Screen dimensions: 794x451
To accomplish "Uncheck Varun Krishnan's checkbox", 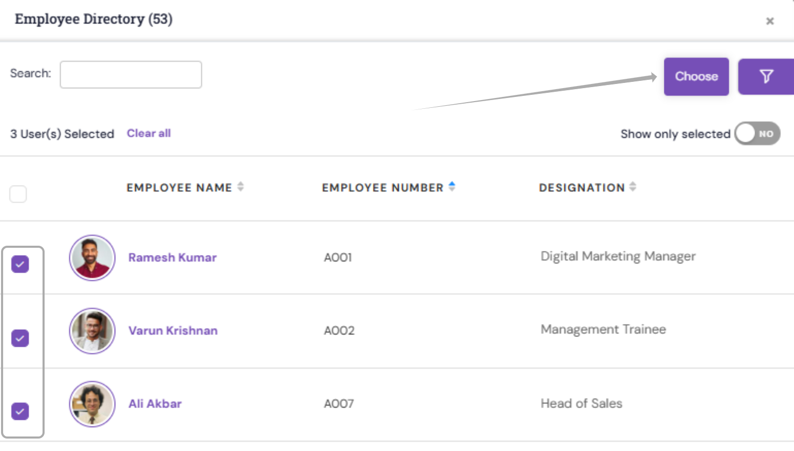I will click(x=20, y=338).
